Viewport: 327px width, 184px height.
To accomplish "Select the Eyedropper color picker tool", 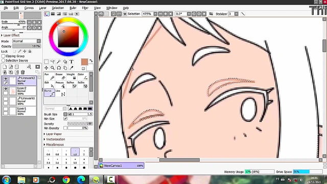I will [72, 68].
